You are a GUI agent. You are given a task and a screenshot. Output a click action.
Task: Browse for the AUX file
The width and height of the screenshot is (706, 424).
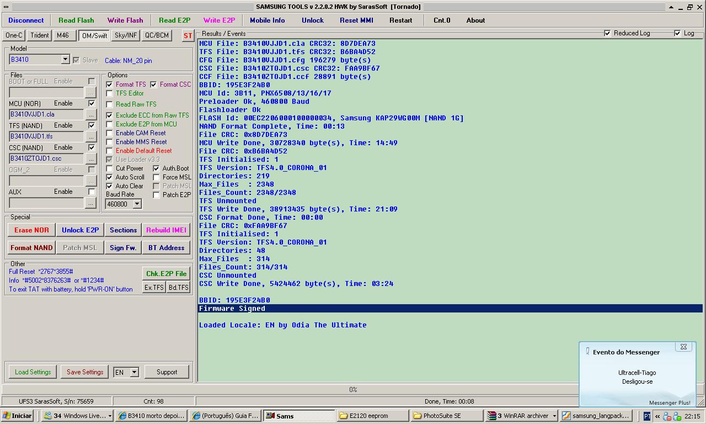[x=91, y=203]
